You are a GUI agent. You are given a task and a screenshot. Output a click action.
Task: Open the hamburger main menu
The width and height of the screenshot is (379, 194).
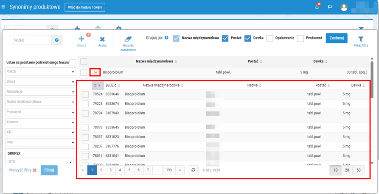click(x=4, y=7)
